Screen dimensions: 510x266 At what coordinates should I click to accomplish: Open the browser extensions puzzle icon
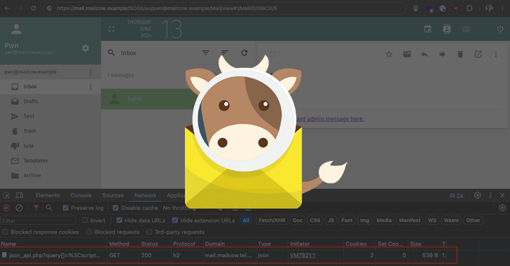[x=469, y=8]
